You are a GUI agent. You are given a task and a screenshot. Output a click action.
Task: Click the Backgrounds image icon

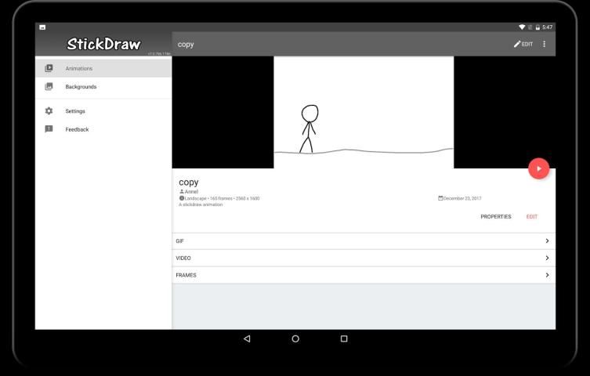[49, 86]
